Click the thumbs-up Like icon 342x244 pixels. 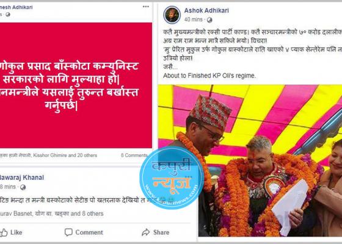(x=4, y=232)
